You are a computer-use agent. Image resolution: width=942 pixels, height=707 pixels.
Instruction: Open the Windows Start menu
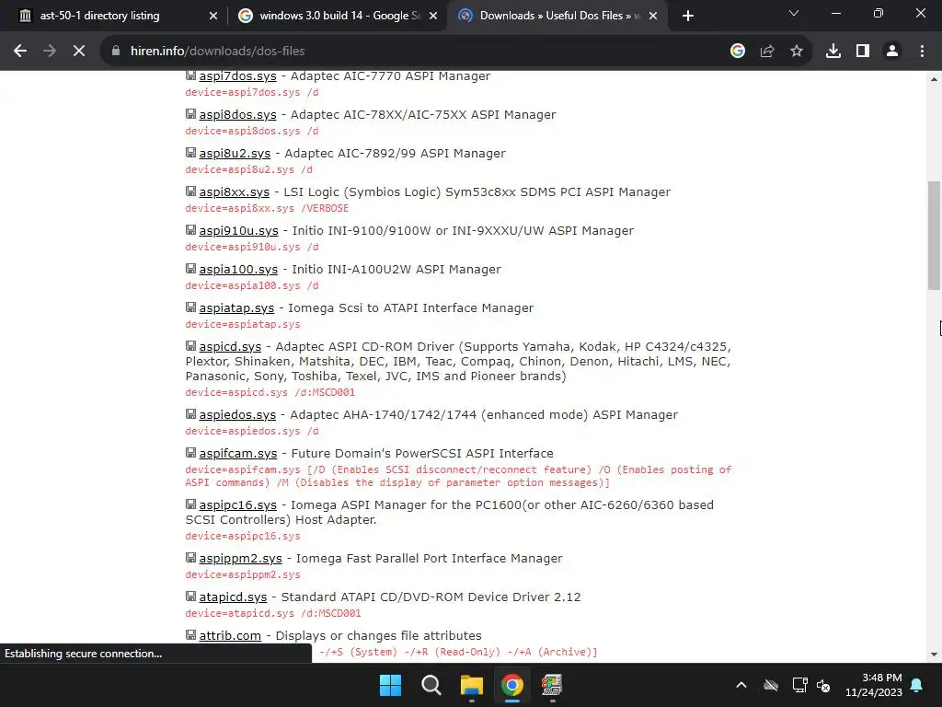(x=390, y=685)
